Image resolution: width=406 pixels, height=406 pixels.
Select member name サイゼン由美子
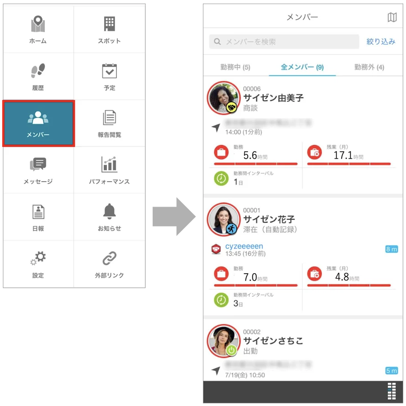273,98
